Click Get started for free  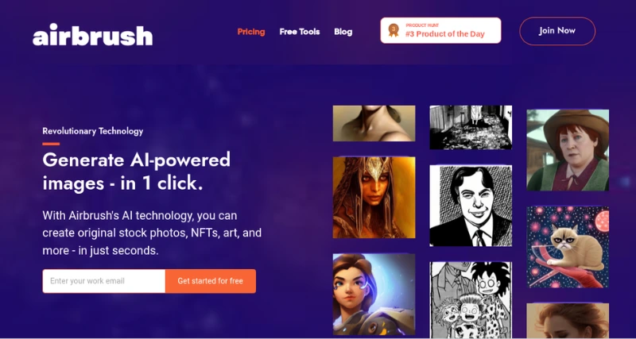[211, 281]
